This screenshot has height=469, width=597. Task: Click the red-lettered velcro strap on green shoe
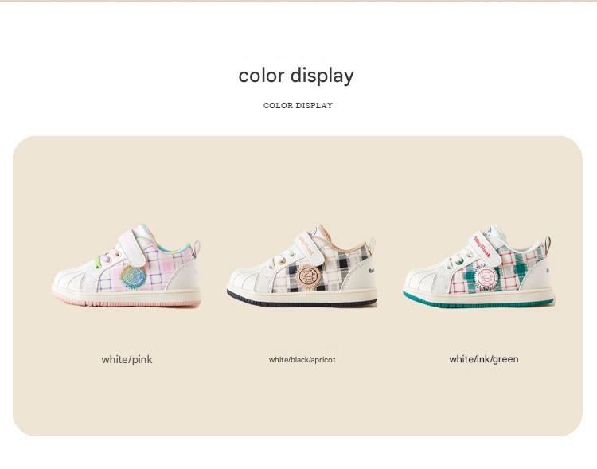pos(486,248)
